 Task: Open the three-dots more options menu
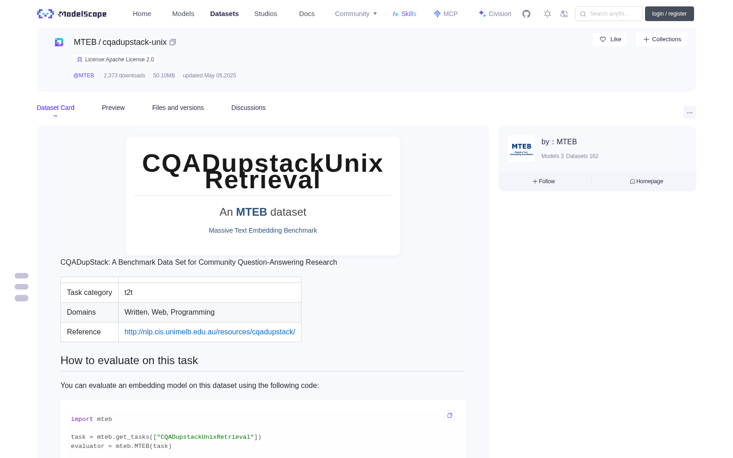click(689, 112)
